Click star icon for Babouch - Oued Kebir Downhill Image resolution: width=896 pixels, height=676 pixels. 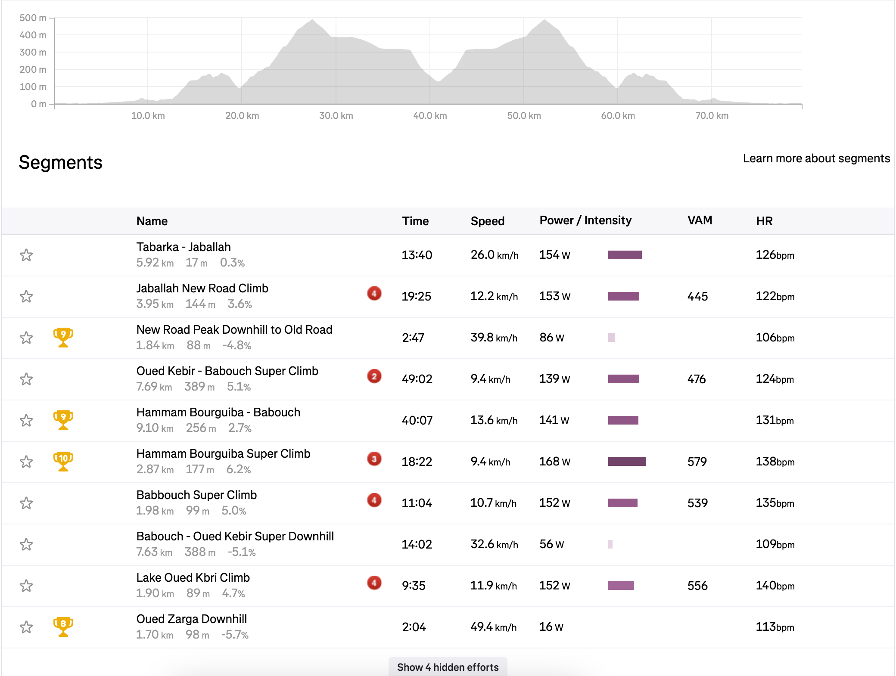[26, 544]
